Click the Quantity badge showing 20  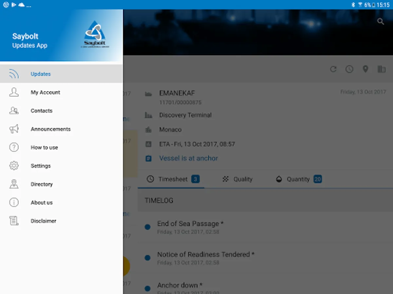click(318, 179)
